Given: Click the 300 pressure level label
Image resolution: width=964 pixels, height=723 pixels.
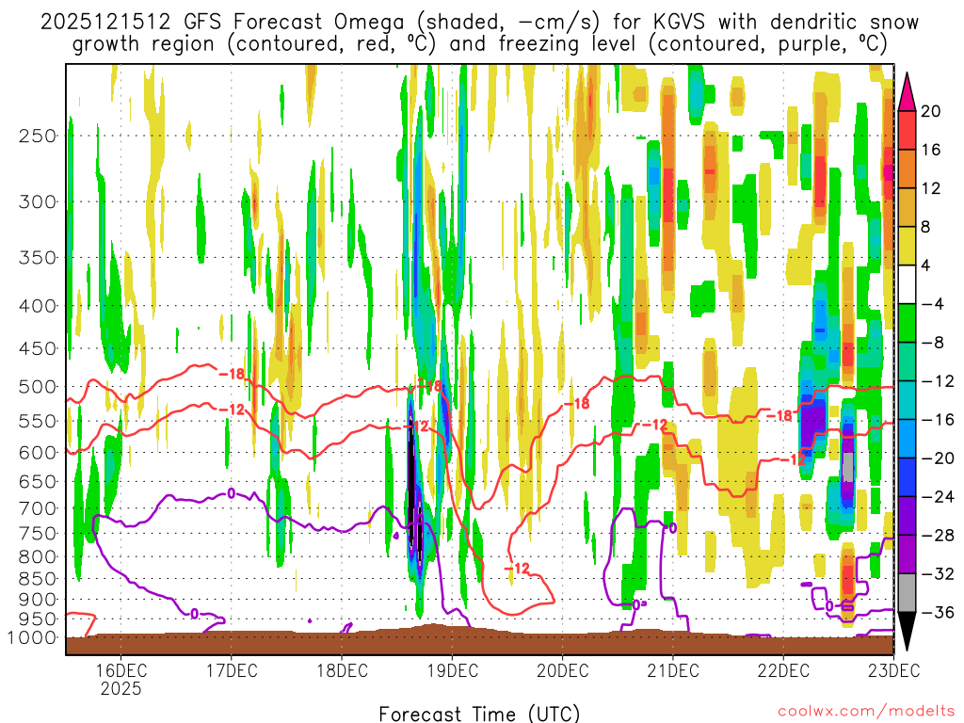Looking at the screenshot, I should click(38, 201).
